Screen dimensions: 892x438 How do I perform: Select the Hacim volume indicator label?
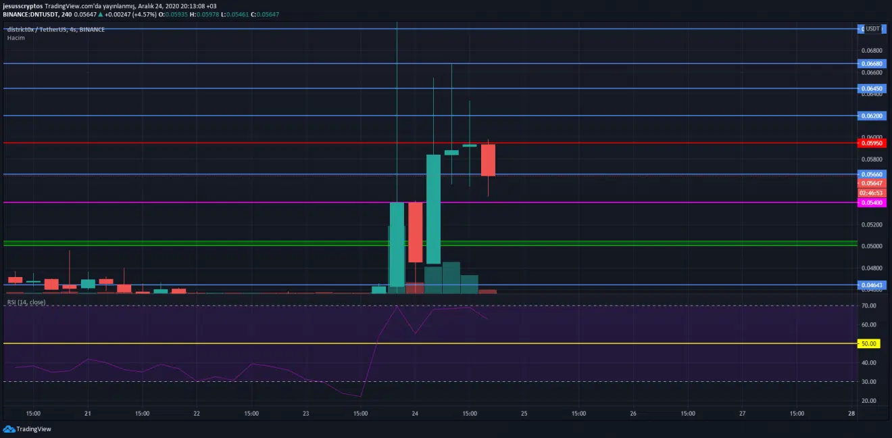(16, 38)
